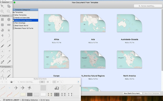The width and height of the screenshot is (163, 101).
Task: Select the dark gray fill style swatch
Action: (30, 95)
